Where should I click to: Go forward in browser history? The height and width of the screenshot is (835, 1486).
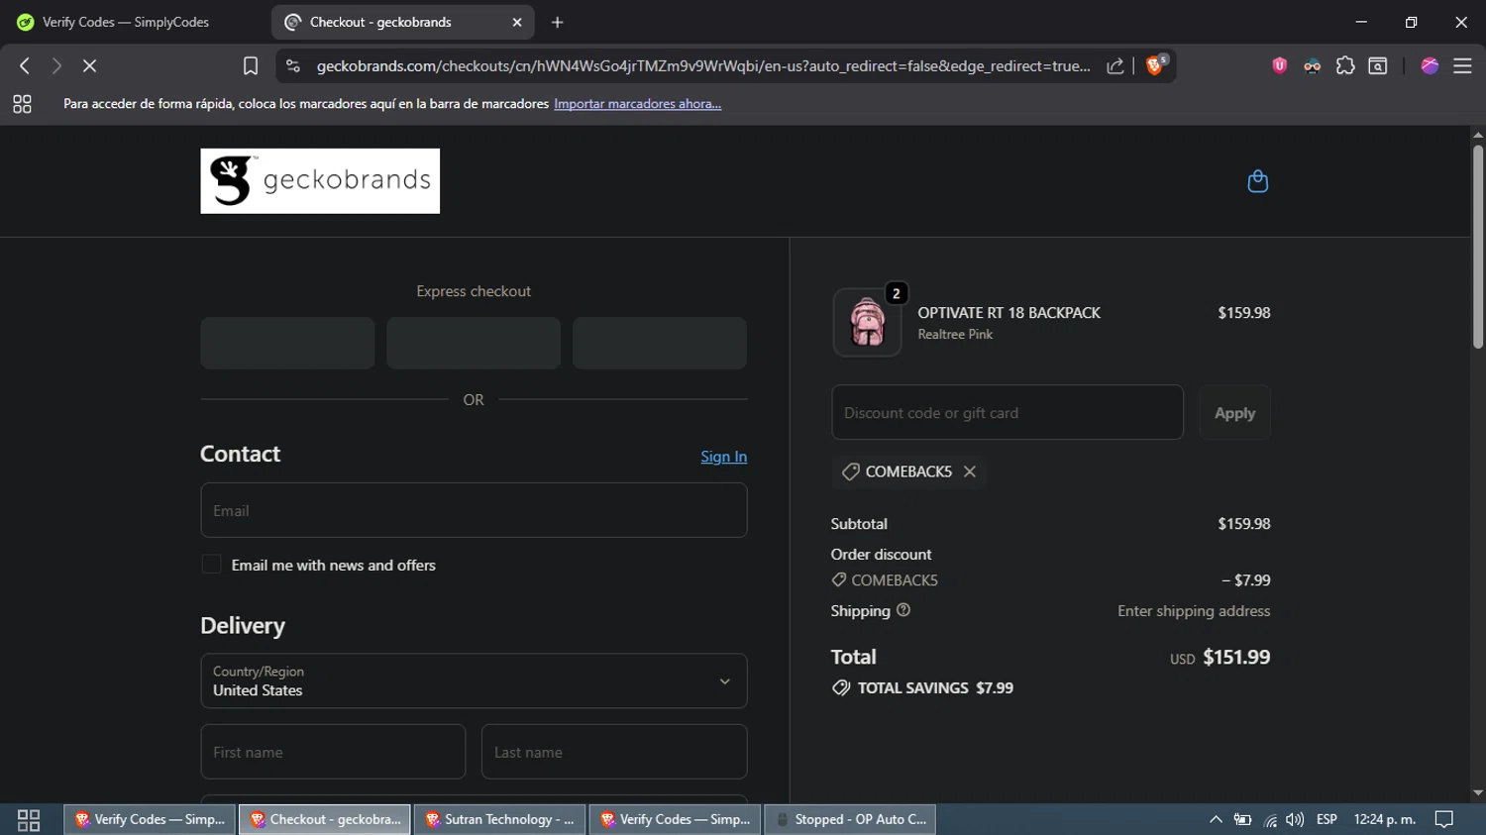pyautogui.click(x=56, y=65)
